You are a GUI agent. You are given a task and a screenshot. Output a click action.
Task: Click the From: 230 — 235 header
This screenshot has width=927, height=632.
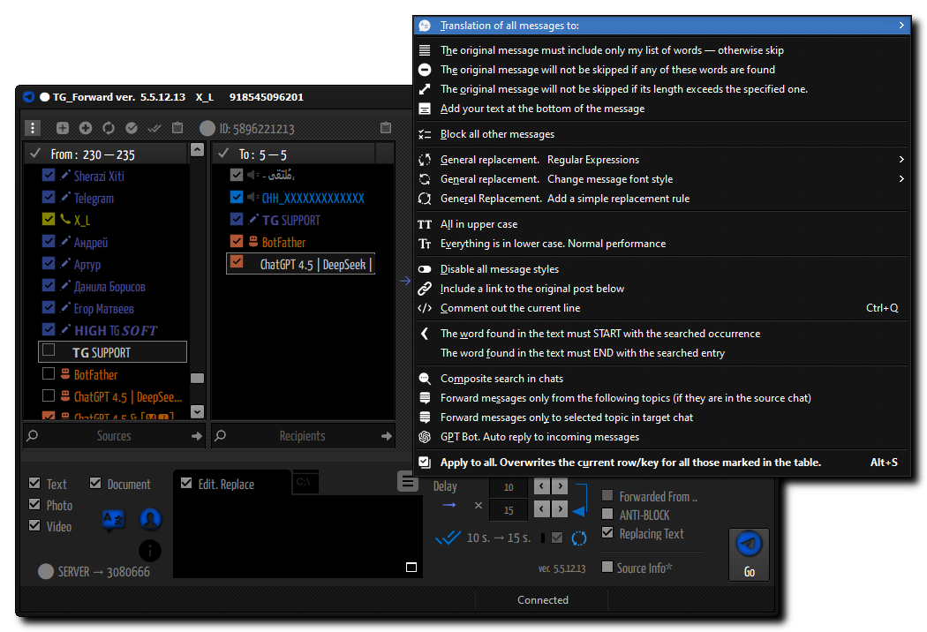[x=107, y=154]
